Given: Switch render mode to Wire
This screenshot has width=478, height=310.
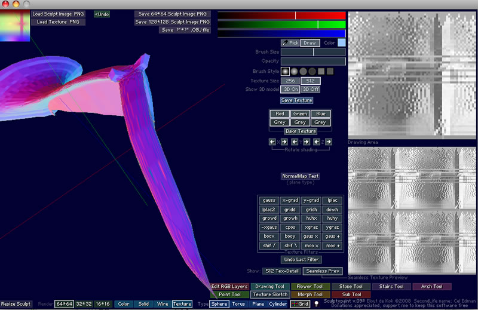Looking at the screenshot, I should coord(163,304).
